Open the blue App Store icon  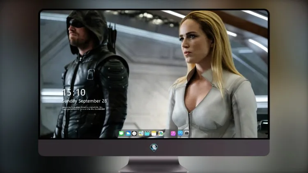pyautogui.click(x=180, y=133)
